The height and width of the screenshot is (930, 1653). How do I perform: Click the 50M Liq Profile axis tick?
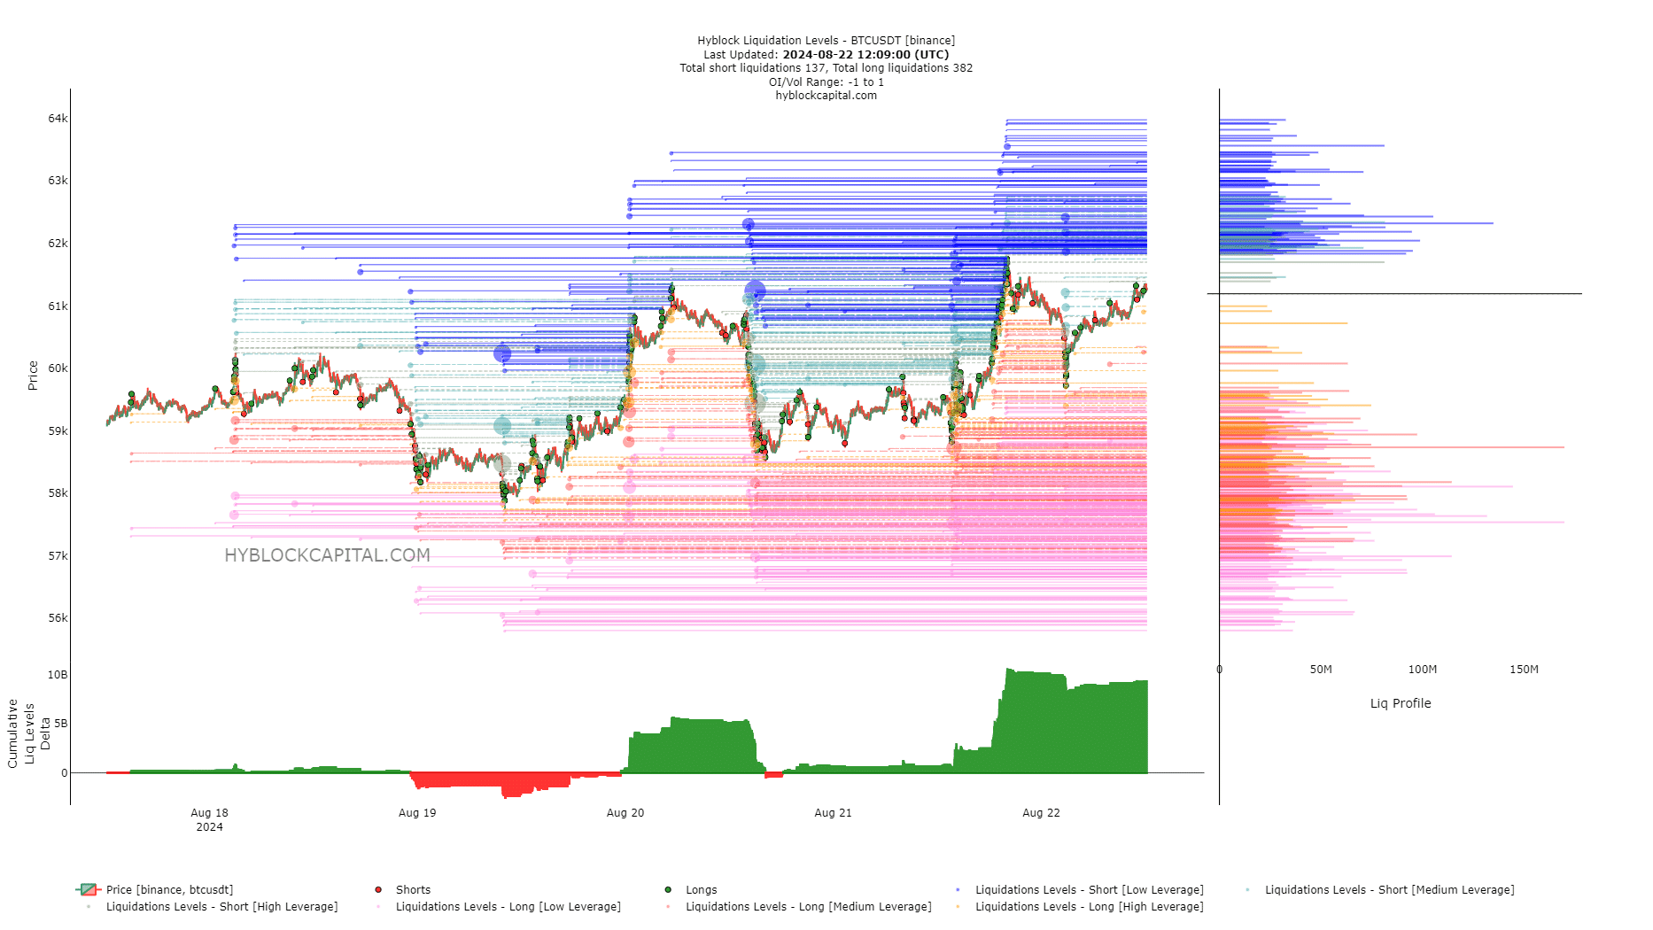(x=1321, y=669)
